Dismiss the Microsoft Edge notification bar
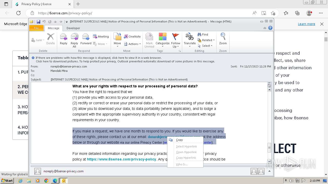Viewport: 328px width, 184px height. point(322,24)
